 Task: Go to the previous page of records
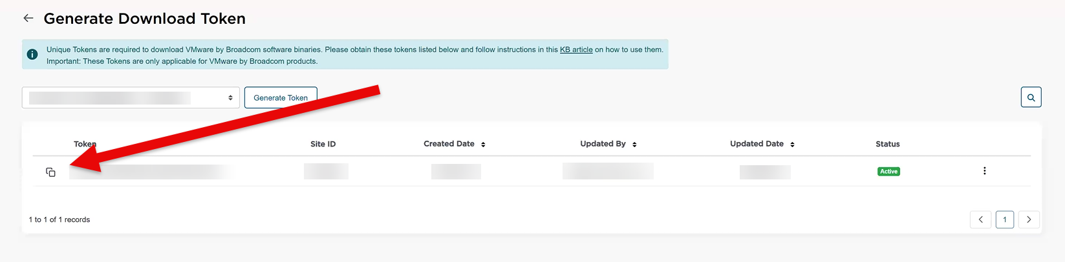980,219
